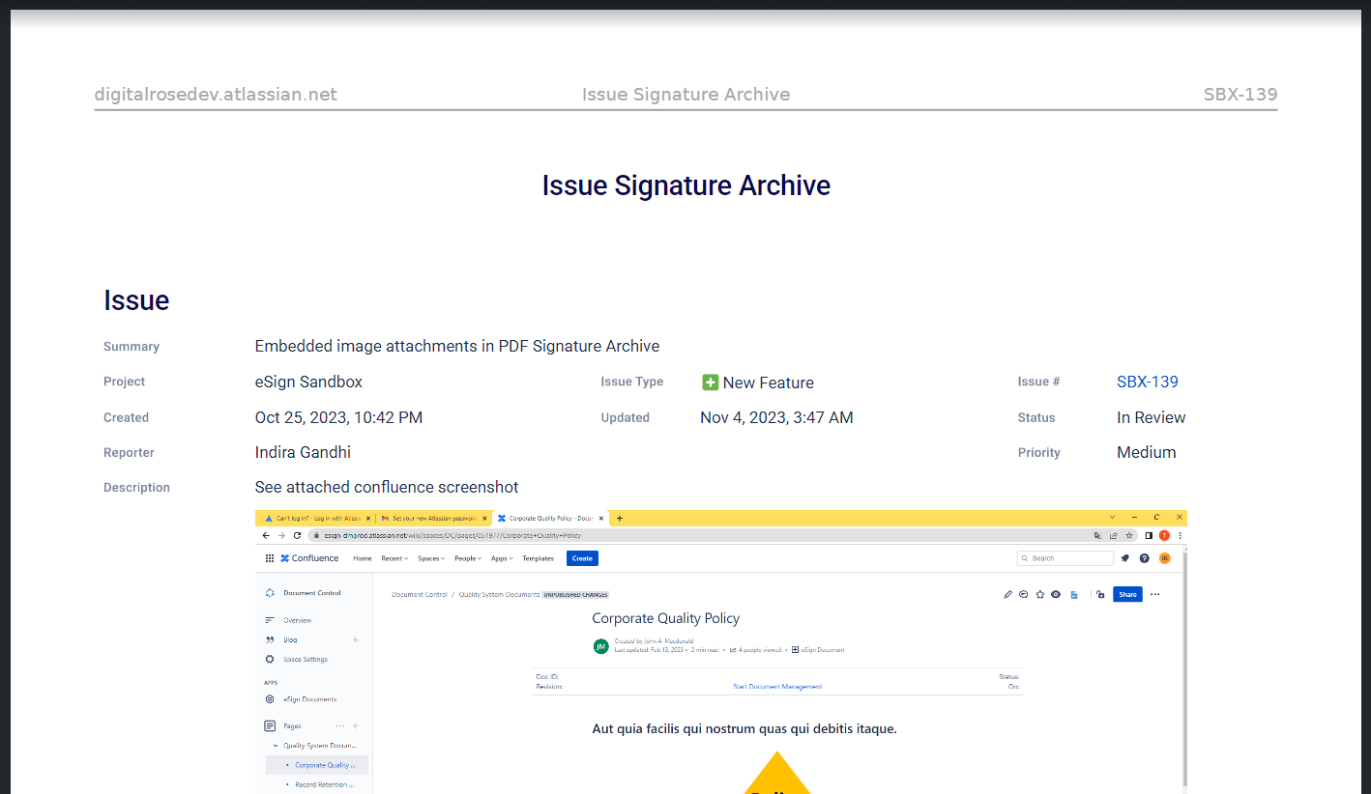The image size is (1371, 794).
Task: Select Record Retention page in the tree
Action: 324,784
